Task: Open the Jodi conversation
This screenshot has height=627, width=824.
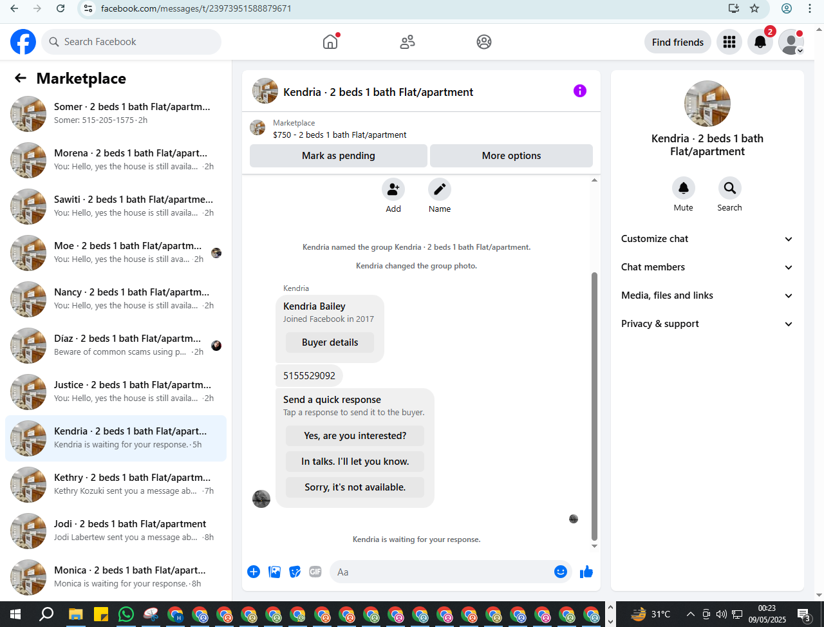Action: pos(116,531)
